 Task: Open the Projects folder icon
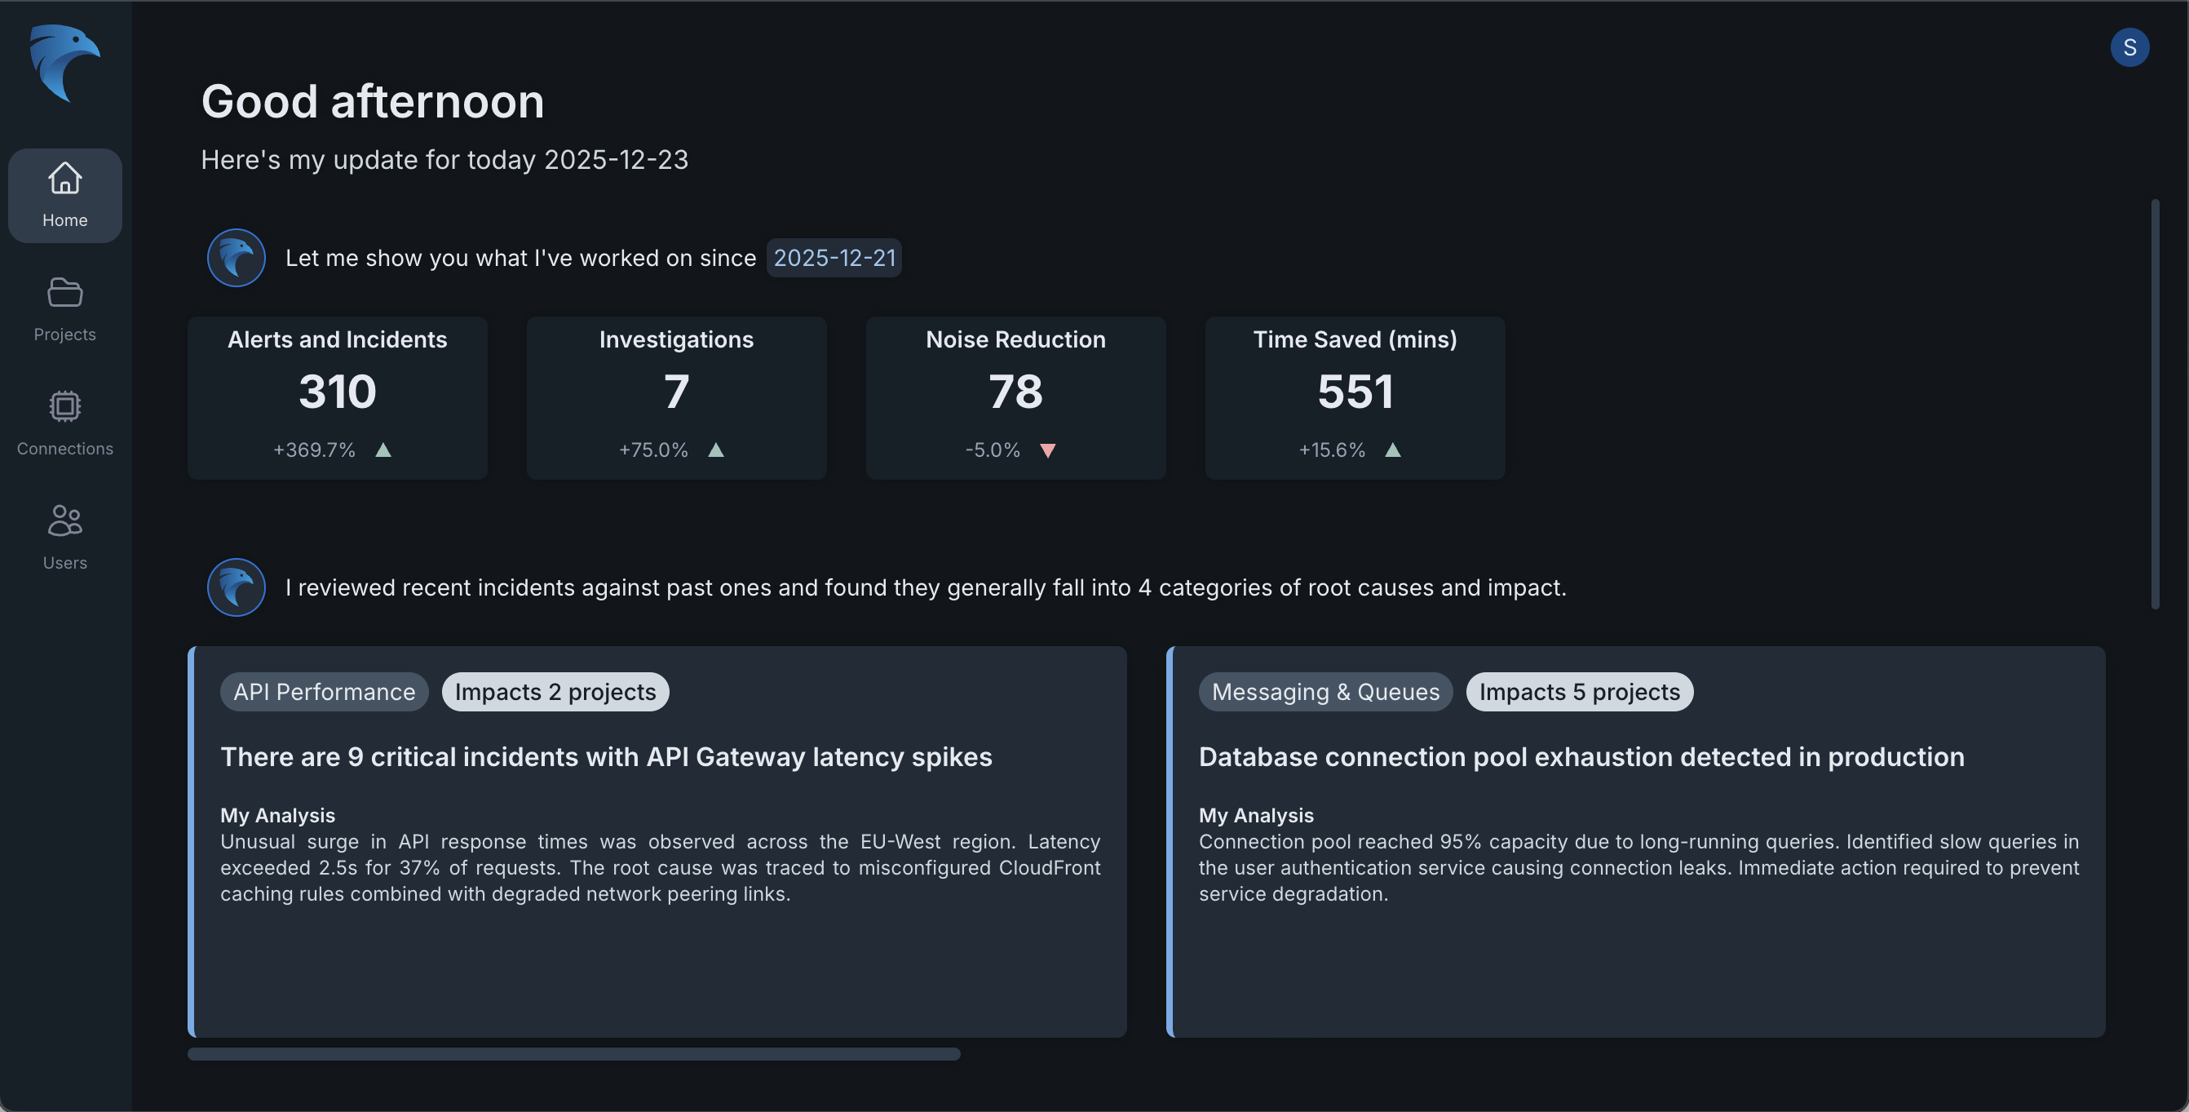[x=64, y=294]
